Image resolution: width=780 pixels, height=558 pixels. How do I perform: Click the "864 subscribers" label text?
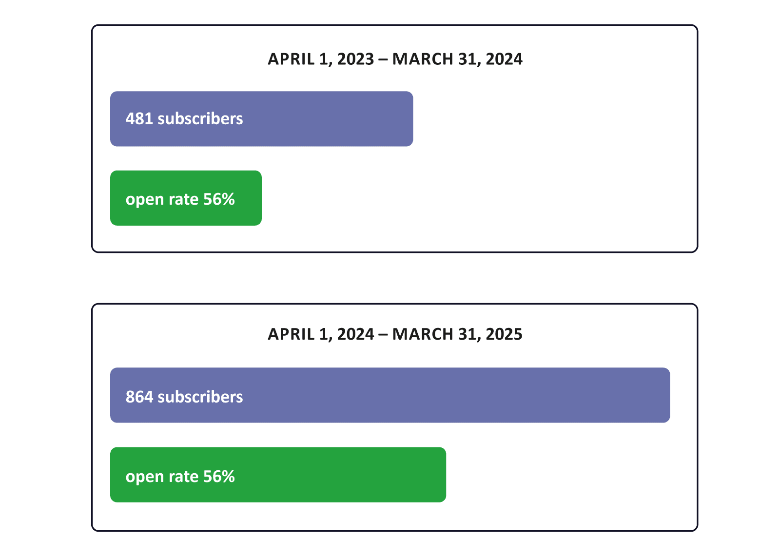click(184, 397)
